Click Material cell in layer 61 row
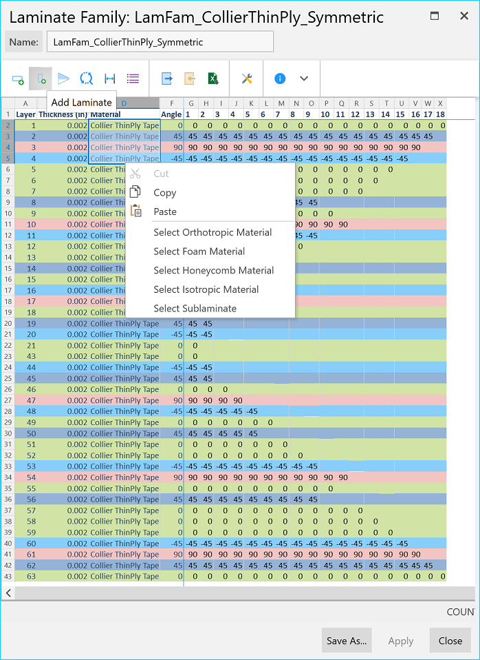480x660 pixels. pyautogui.click(x=124, y=555)
